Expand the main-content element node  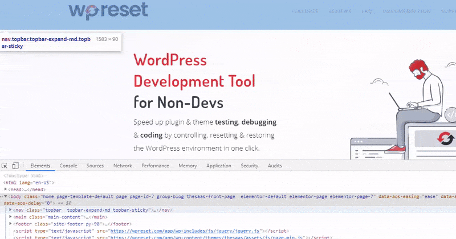coord(11,217)
